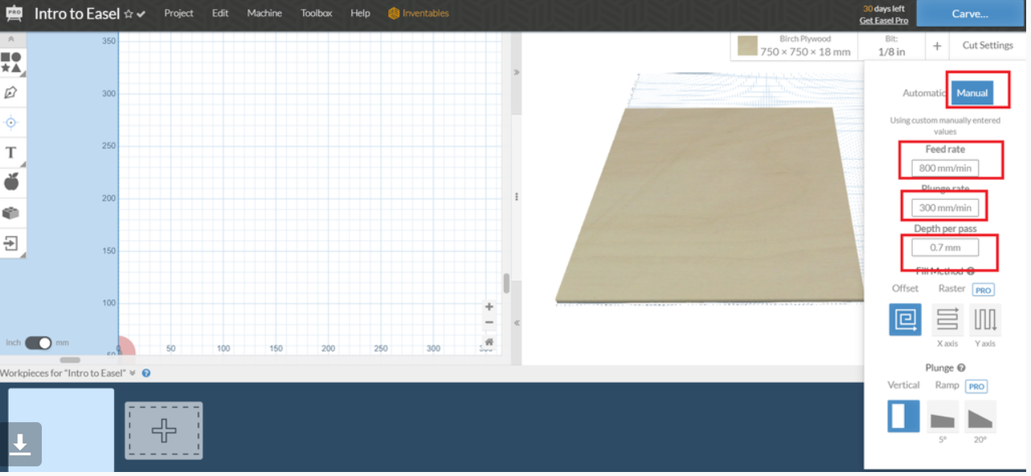
Task: Open the import tool in the sidebar
Action: [13, 242]
